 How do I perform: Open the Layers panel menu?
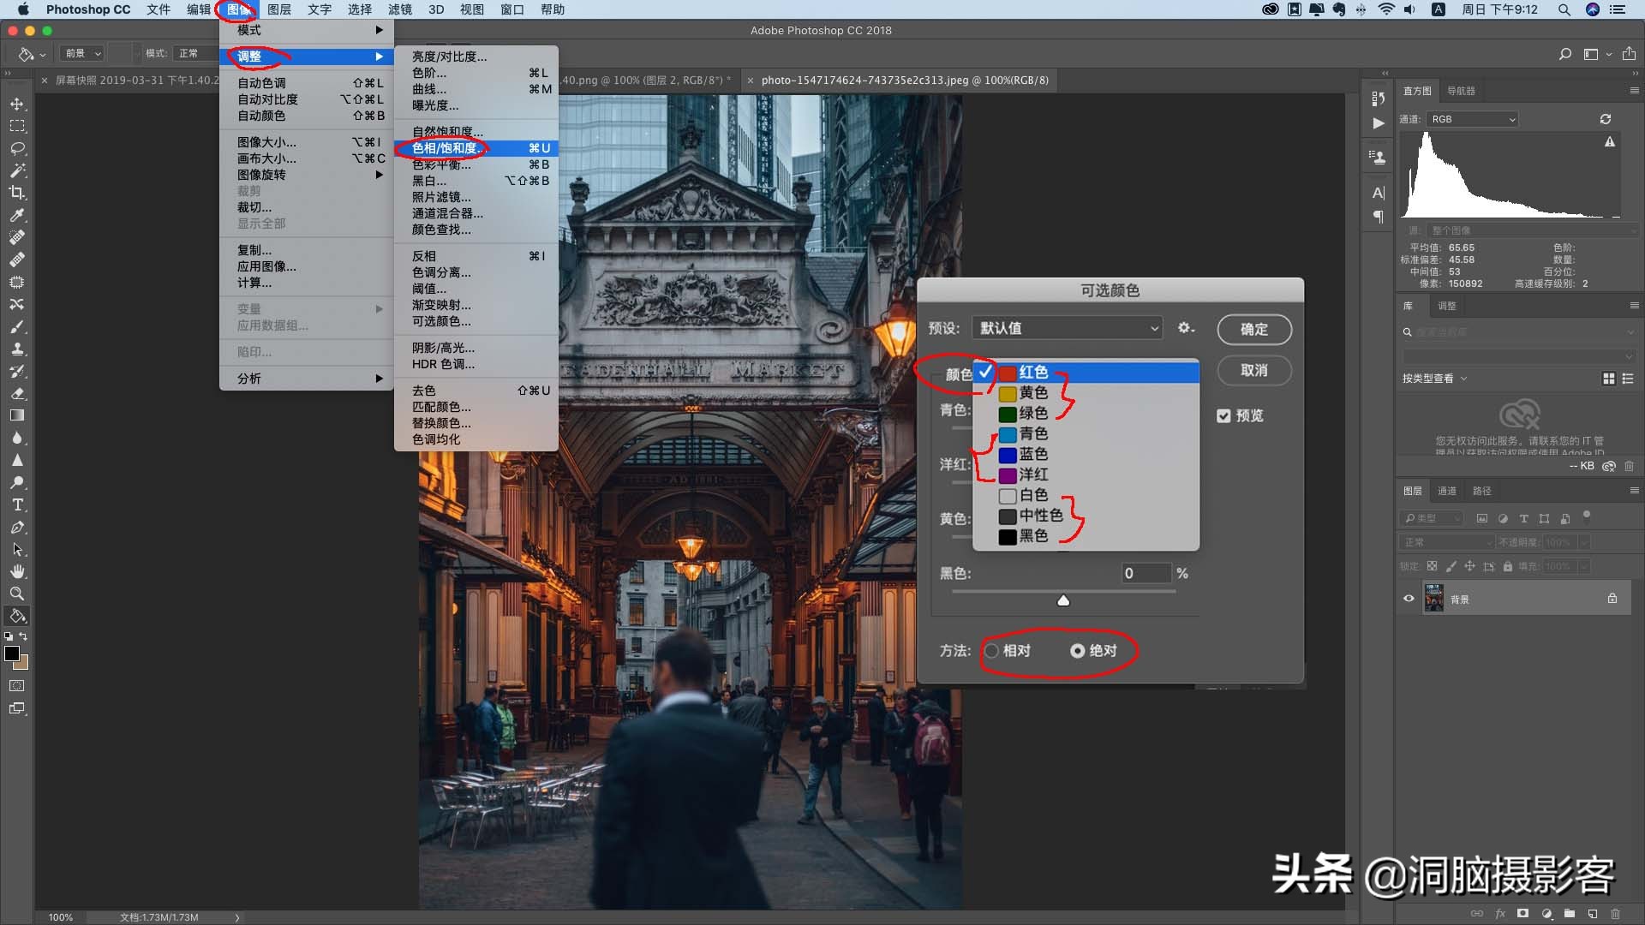pyautogui.click(x=1634, y=491)
